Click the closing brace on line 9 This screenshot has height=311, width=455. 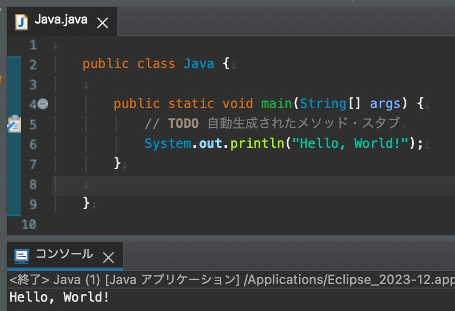click(x=86, y=203)
